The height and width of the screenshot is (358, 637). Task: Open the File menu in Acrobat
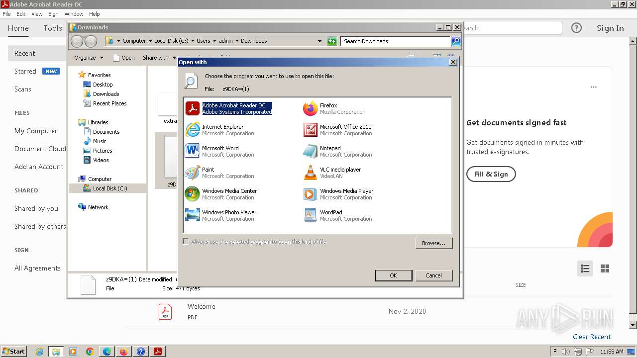tap(6, 14)
